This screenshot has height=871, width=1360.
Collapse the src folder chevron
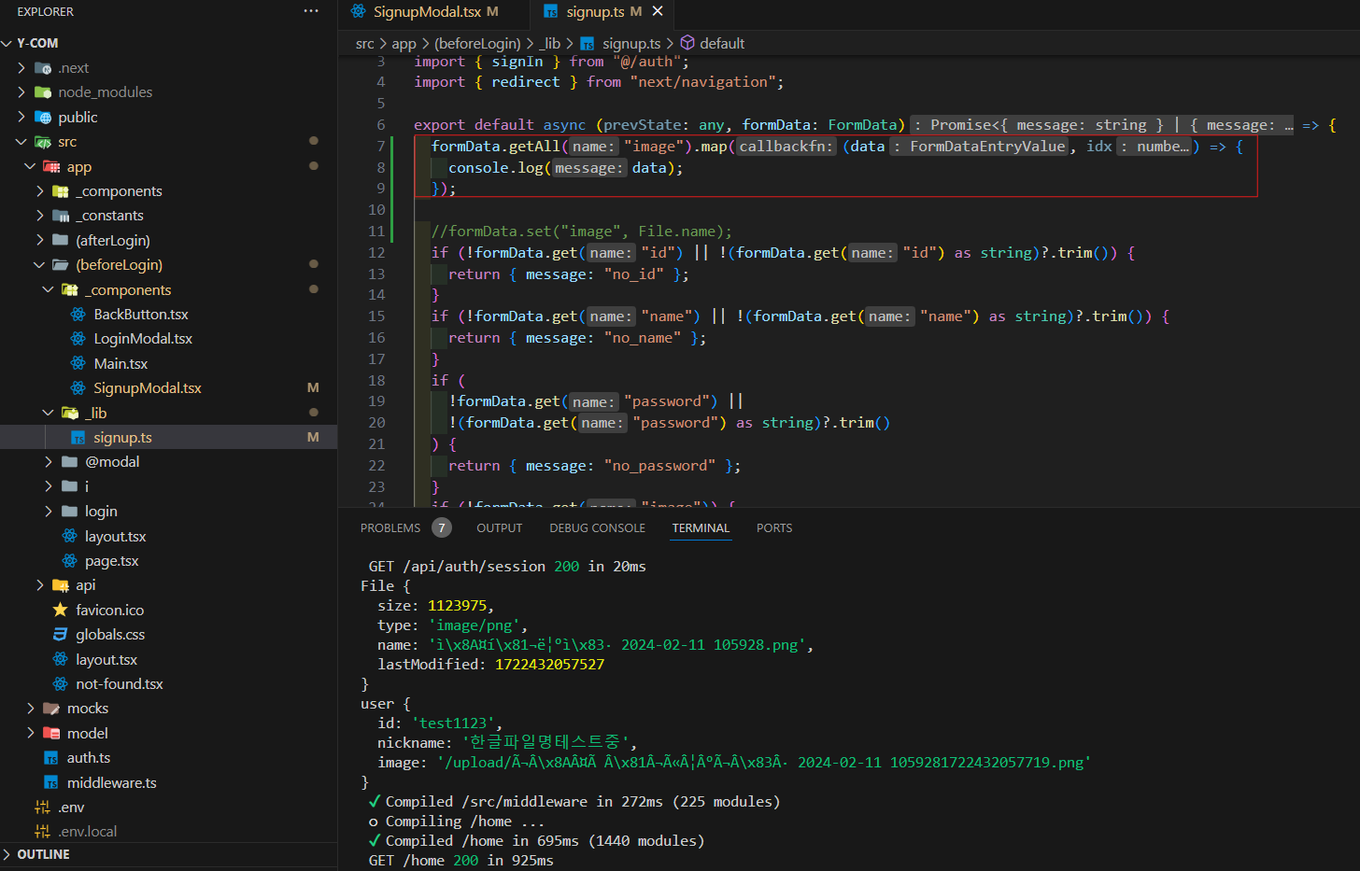point(22,142)
